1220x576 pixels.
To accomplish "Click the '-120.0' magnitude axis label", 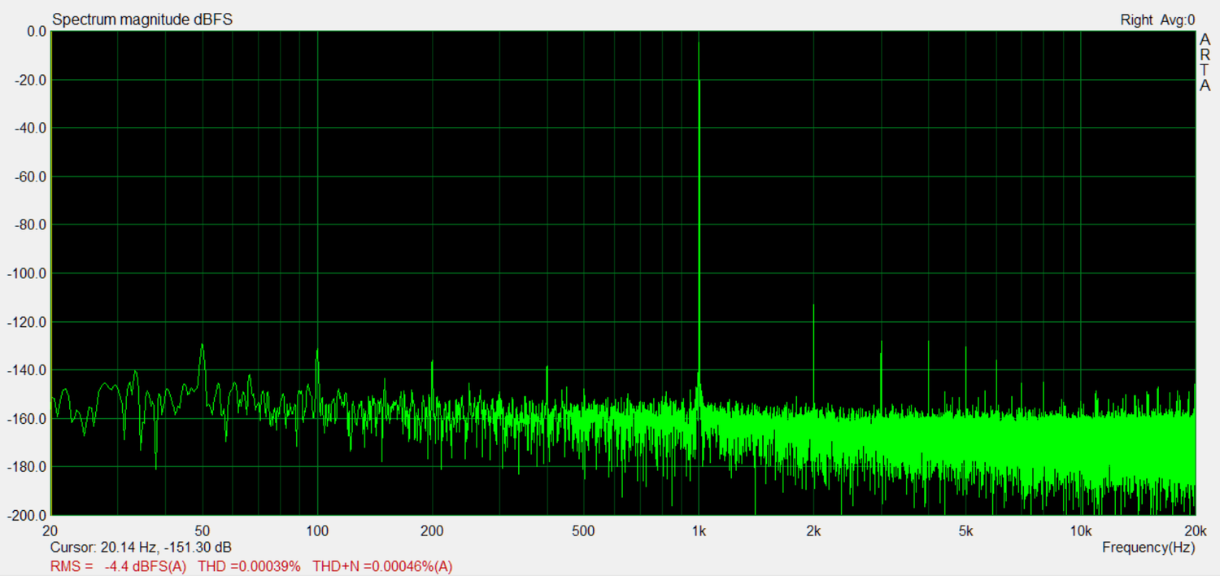I will (25, 322).
